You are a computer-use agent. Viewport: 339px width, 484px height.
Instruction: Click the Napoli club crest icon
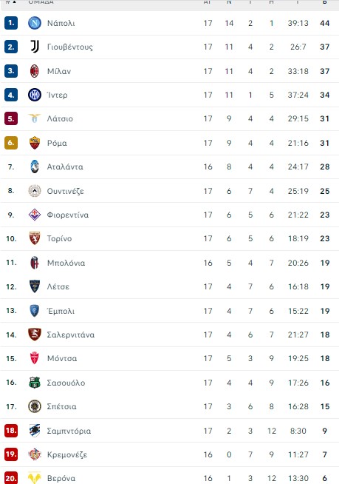coord(35,23)
